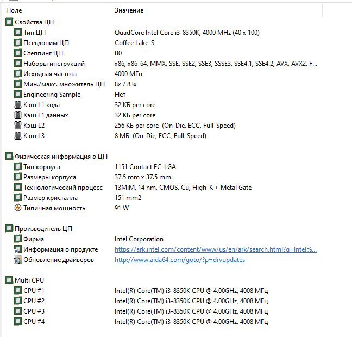Select the Типичная мощность field label

click(x=54, y=208)
